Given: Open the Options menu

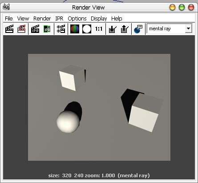Looking at the screenshot, I should pyautogui.click(x=77, y=19).
